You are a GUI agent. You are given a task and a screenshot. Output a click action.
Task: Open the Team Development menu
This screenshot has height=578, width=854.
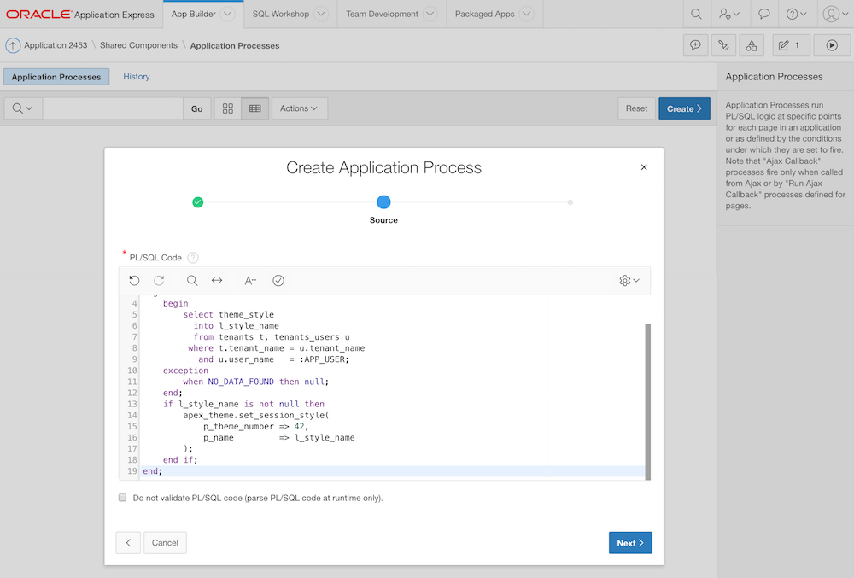click(383, 14)
